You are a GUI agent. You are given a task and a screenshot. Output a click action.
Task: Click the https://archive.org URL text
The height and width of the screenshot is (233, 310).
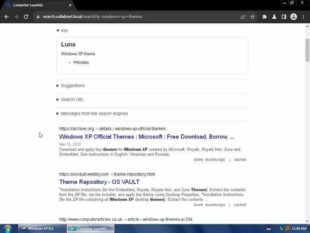77,129
